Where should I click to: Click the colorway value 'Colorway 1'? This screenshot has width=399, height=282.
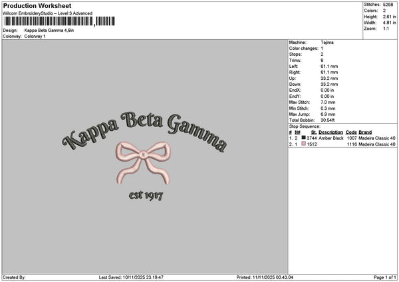pyautogui.click(x=35, y=37)
